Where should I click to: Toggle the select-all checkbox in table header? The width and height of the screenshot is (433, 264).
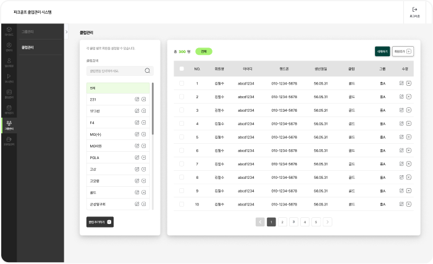(x=182, y=68)
